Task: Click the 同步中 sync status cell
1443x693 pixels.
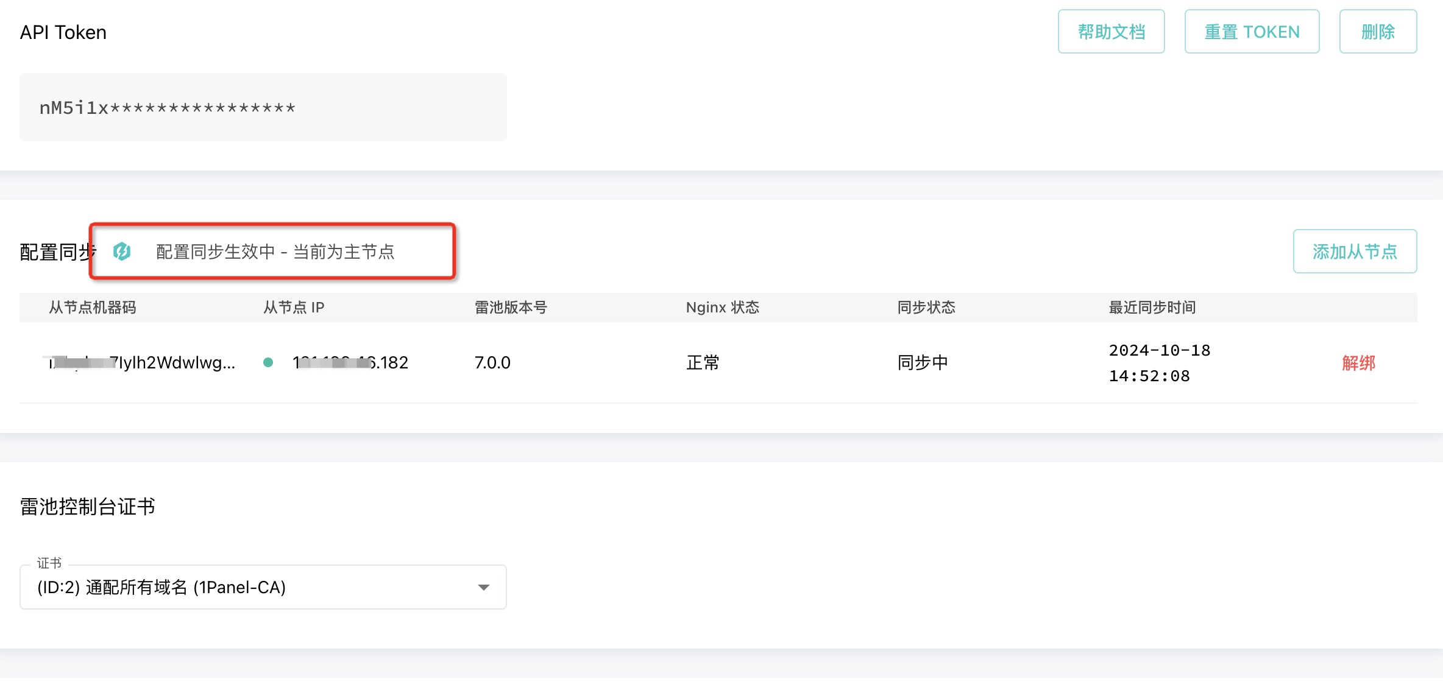Action: [923, 363]
